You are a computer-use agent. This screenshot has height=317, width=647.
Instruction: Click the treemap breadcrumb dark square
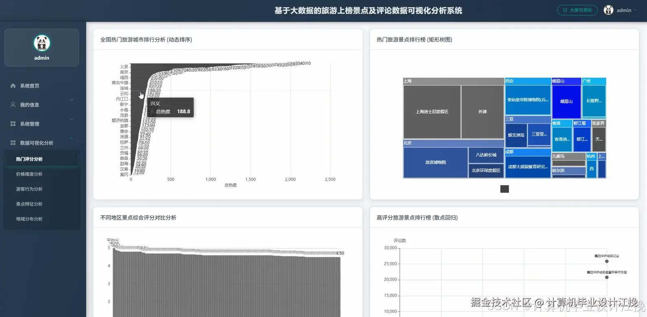tap(504, 189)
